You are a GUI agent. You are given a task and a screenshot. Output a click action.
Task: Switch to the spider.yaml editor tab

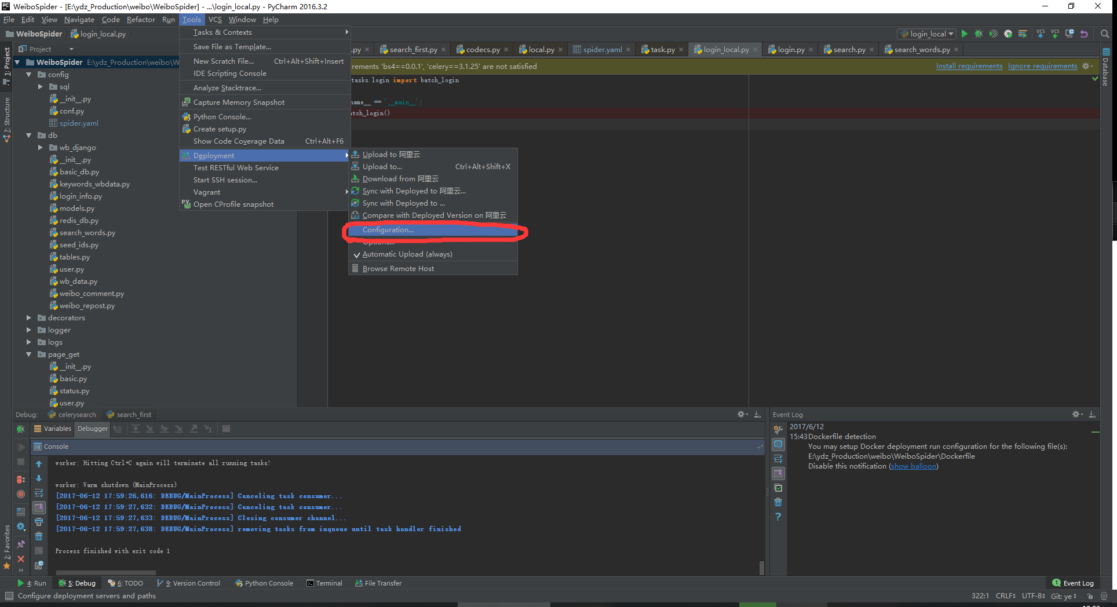tap(601, 50)
